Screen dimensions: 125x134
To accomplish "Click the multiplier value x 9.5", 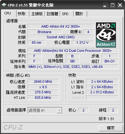I will pyautogui.click(x=43, y=87).
